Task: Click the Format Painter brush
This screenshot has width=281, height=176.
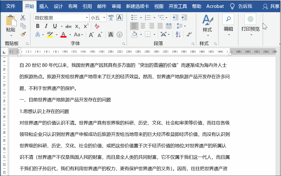Action: pyautogui.click(x=23, y=34)
